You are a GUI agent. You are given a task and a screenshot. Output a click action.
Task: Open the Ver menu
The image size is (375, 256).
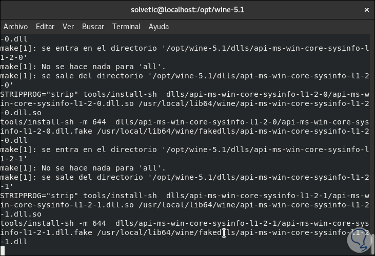click(68, 27)
